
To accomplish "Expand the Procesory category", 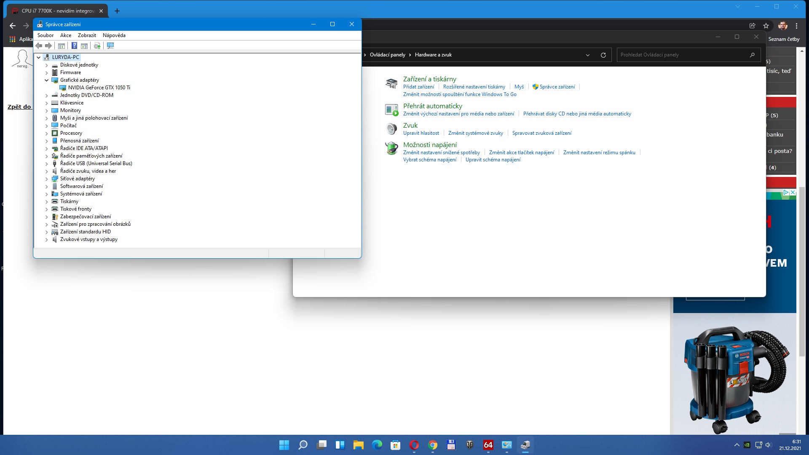I will click(47, 133).
